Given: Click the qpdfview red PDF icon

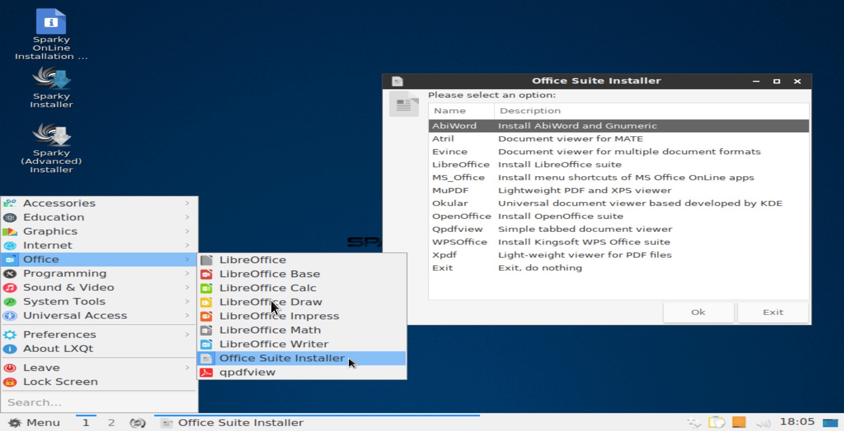Looking at the screenshot, I should click(206, 373).
